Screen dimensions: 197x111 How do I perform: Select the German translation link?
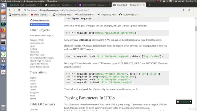pos(33,84)
